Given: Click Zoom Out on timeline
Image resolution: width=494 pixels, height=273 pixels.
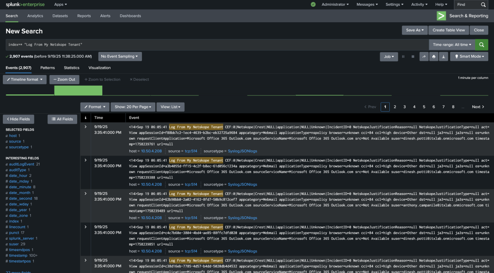Looking at the screenshot, I should (64, 79).
